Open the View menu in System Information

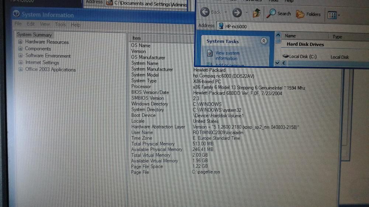click(x=45, y=24)
